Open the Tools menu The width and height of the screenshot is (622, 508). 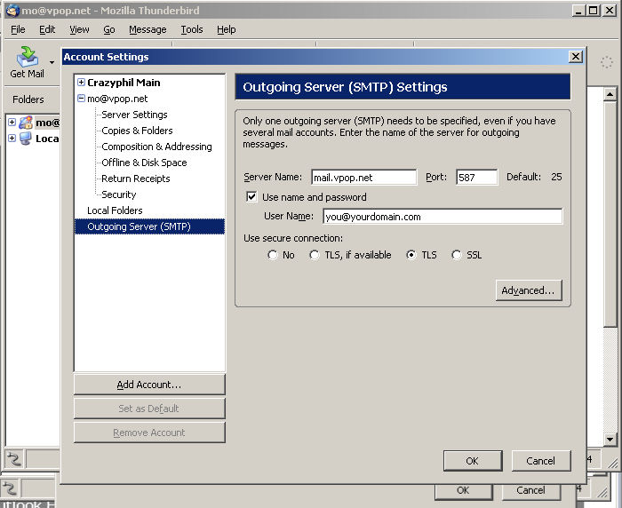tap(191, 29)
